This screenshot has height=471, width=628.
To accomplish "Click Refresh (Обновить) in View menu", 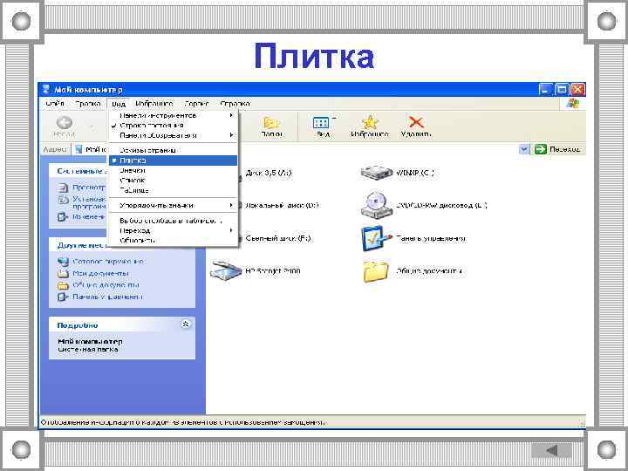I will [x=173, y=241].
